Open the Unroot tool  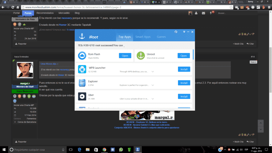pyautogui.click(x=183, y=56)
